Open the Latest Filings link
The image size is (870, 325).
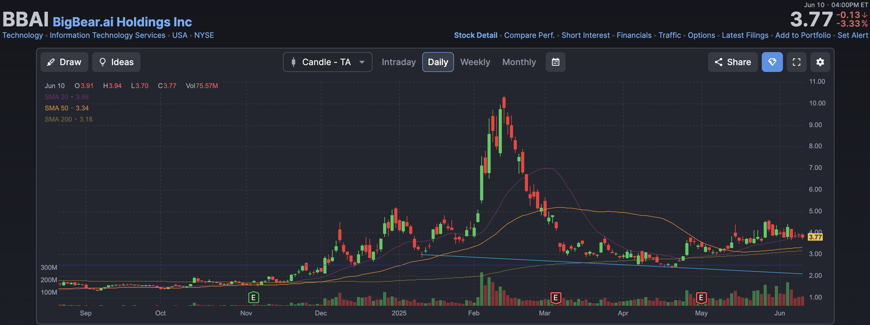pos(745,35)
